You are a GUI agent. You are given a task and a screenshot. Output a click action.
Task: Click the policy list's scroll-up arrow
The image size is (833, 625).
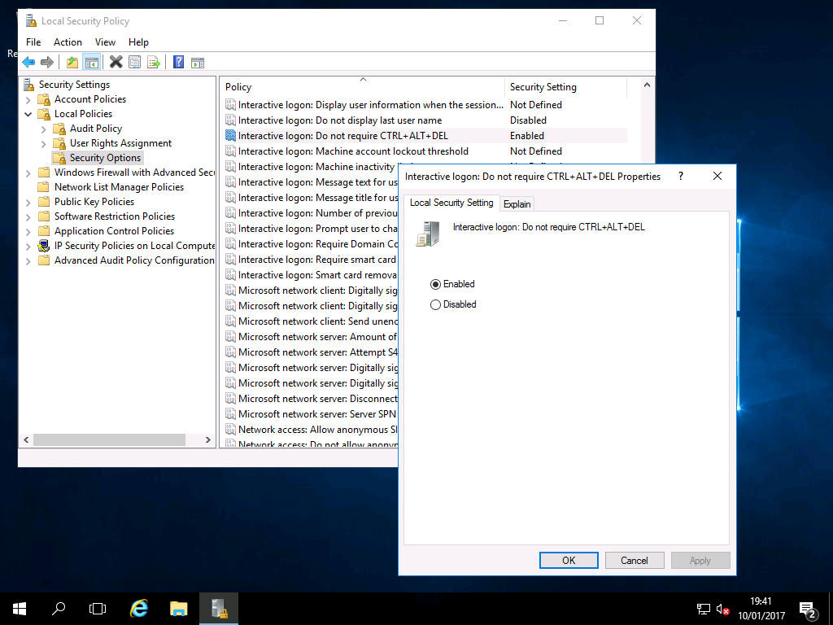647,85
